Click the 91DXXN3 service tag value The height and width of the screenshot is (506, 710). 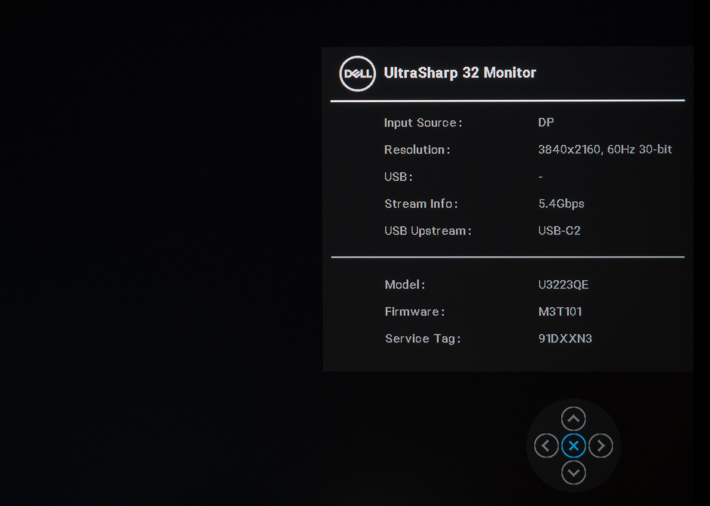click(565, 339)
